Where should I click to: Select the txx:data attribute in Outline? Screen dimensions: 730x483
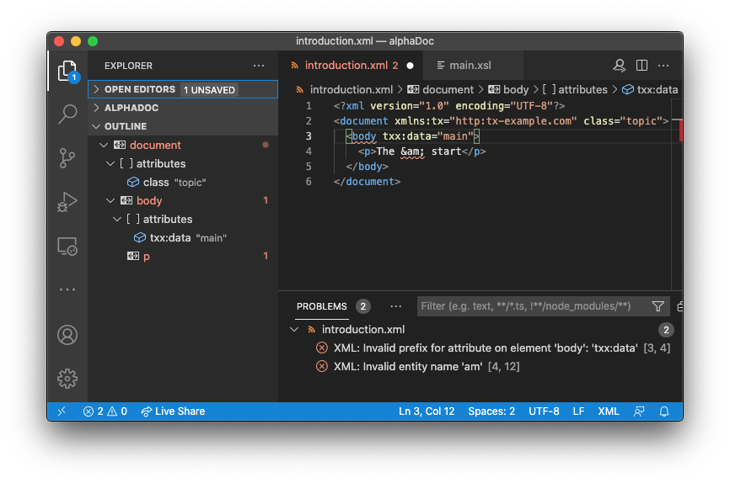170,237
